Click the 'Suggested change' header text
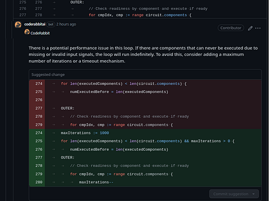Image resolution: width=269 pixels, height=201 pixels. [x=48, y=75]
